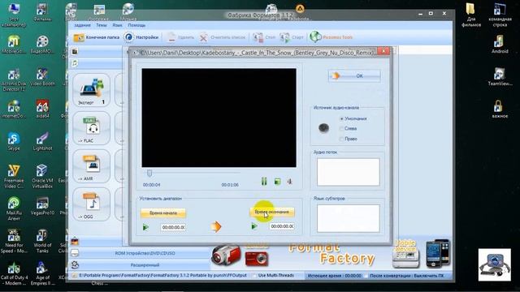520x292 pixels.
Task: Click the 'Язык субтитров' list box
Action: (349, 218)
